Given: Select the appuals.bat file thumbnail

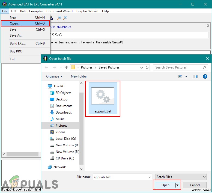Looking at the screenshot, I should [103, 99].
